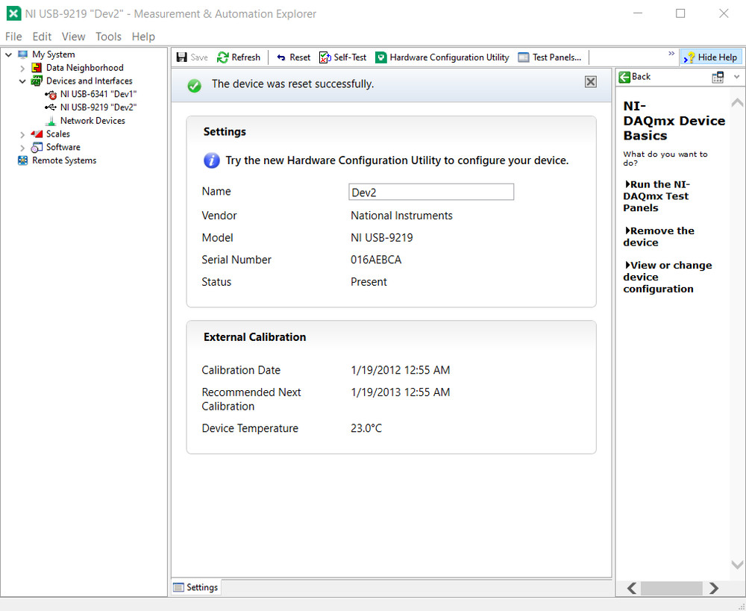Select Network Devices in the tree
Viewport: 746px width, 611px height.
[x=93, y=121]
